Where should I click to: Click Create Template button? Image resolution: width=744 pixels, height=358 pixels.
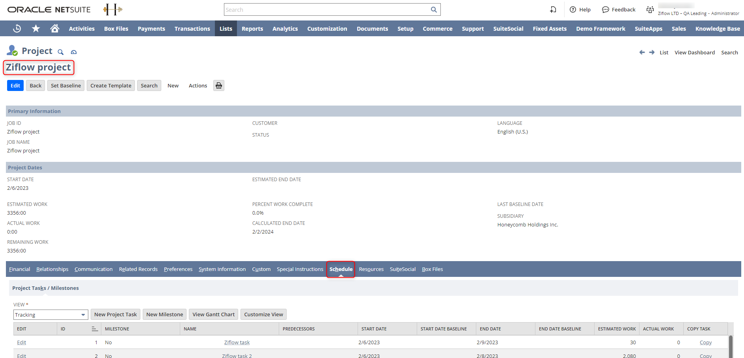(x=111, y=85)
